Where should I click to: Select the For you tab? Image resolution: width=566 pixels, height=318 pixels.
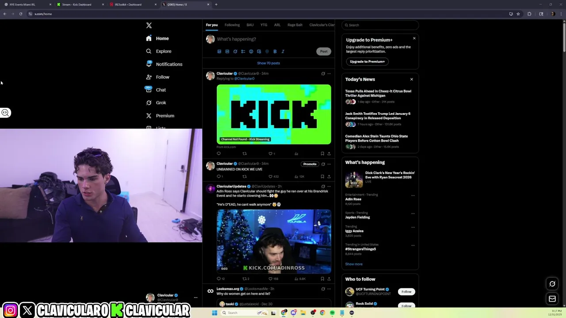(212, 25)
